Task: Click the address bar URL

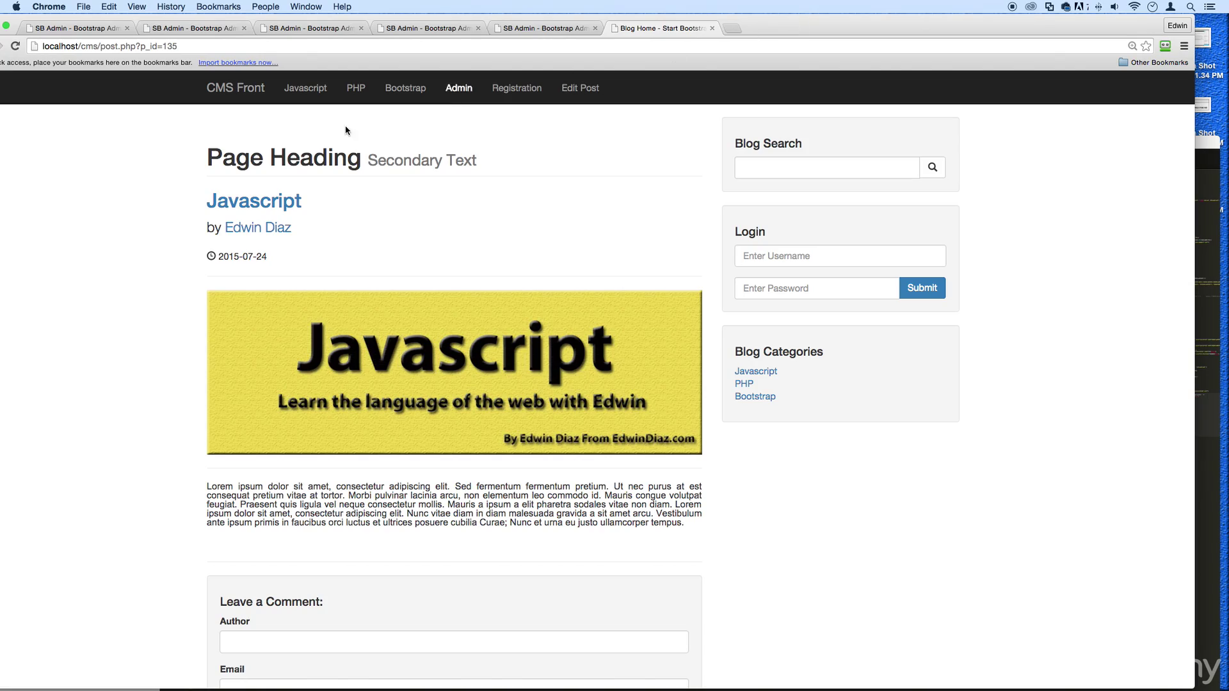Action: (109, 46)
